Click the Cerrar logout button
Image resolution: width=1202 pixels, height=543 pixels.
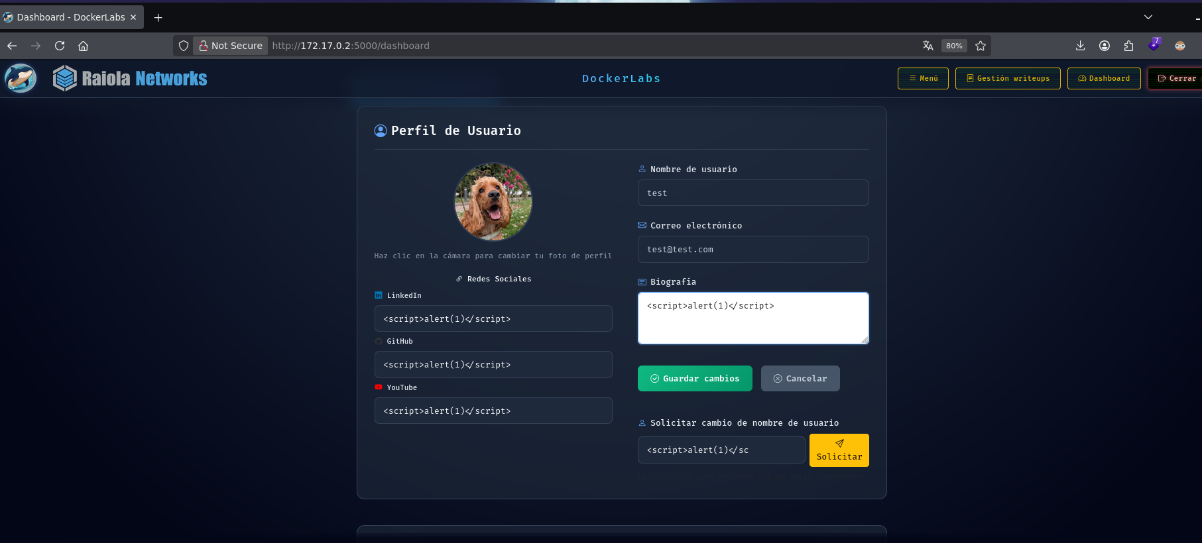(1175, 78)
